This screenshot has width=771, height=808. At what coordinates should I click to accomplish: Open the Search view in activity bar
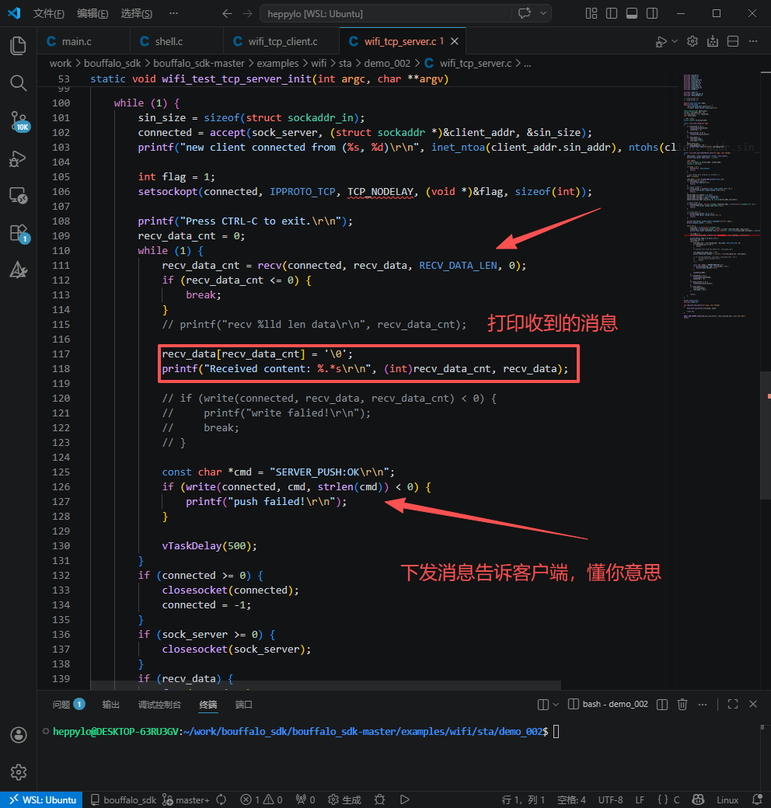pyautogui.click(x=18, y=83)
